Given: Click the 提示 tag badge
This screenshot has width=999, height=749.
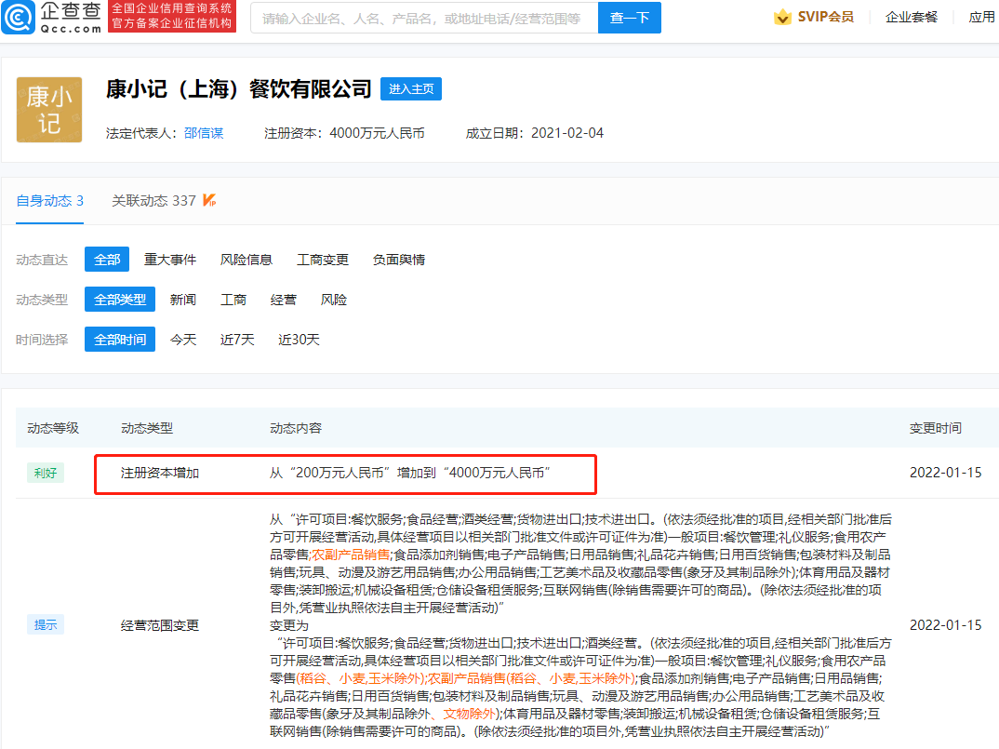Looking at the screenshot, I should 45,625.
